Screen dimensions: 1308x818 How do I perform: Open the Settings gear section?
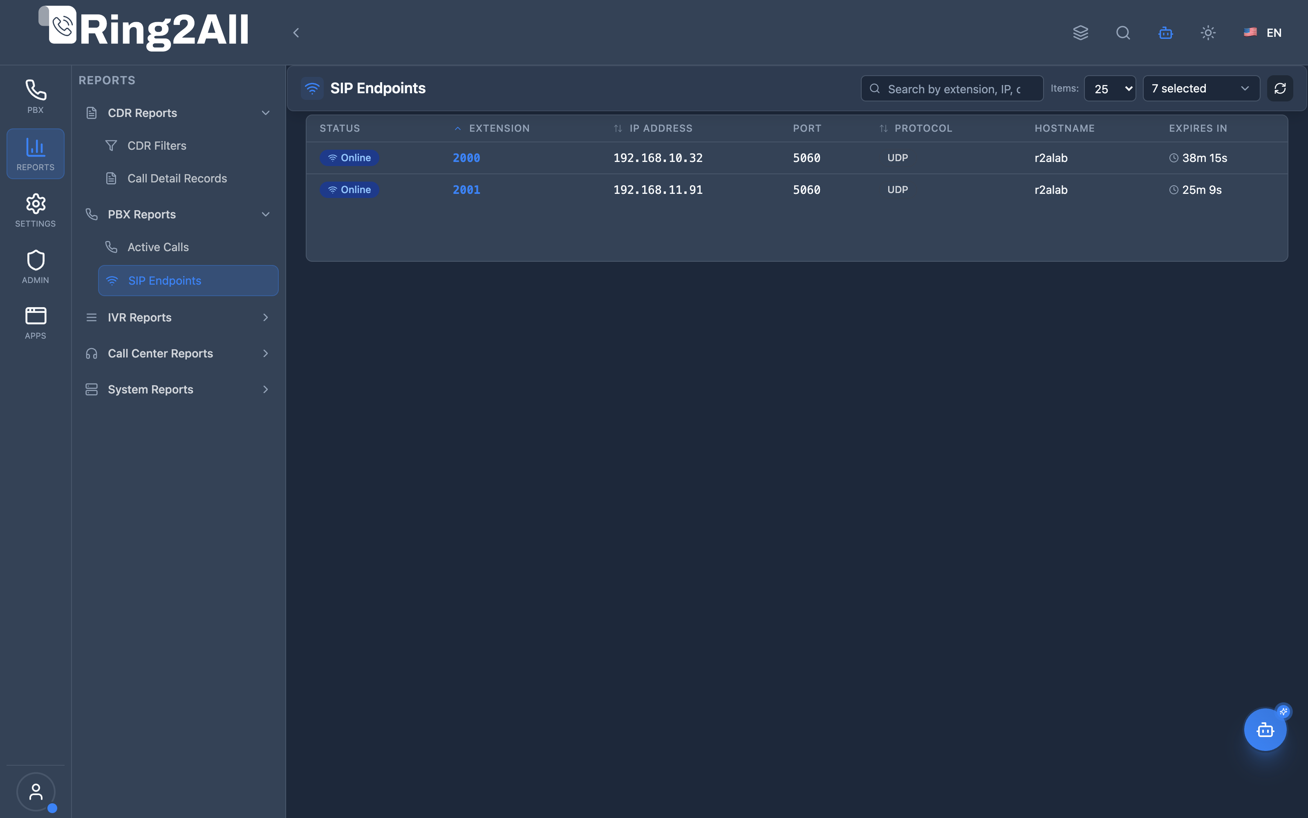pyautogui.click(x=35, y=211)
